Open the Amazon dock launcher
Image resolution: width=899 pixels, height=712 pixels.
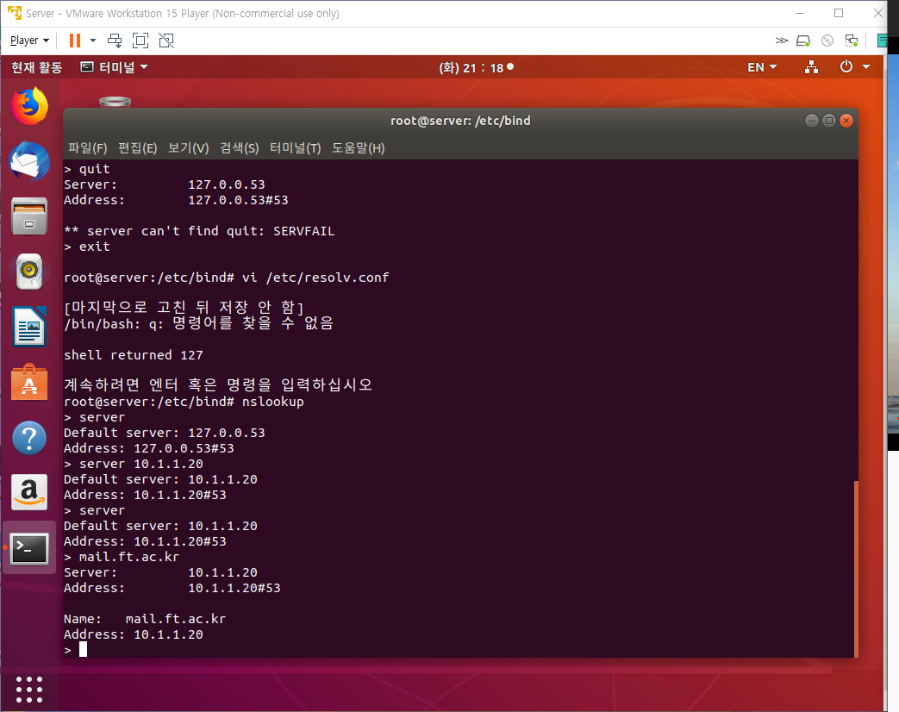pyautogui.click(x=29, y=492)
